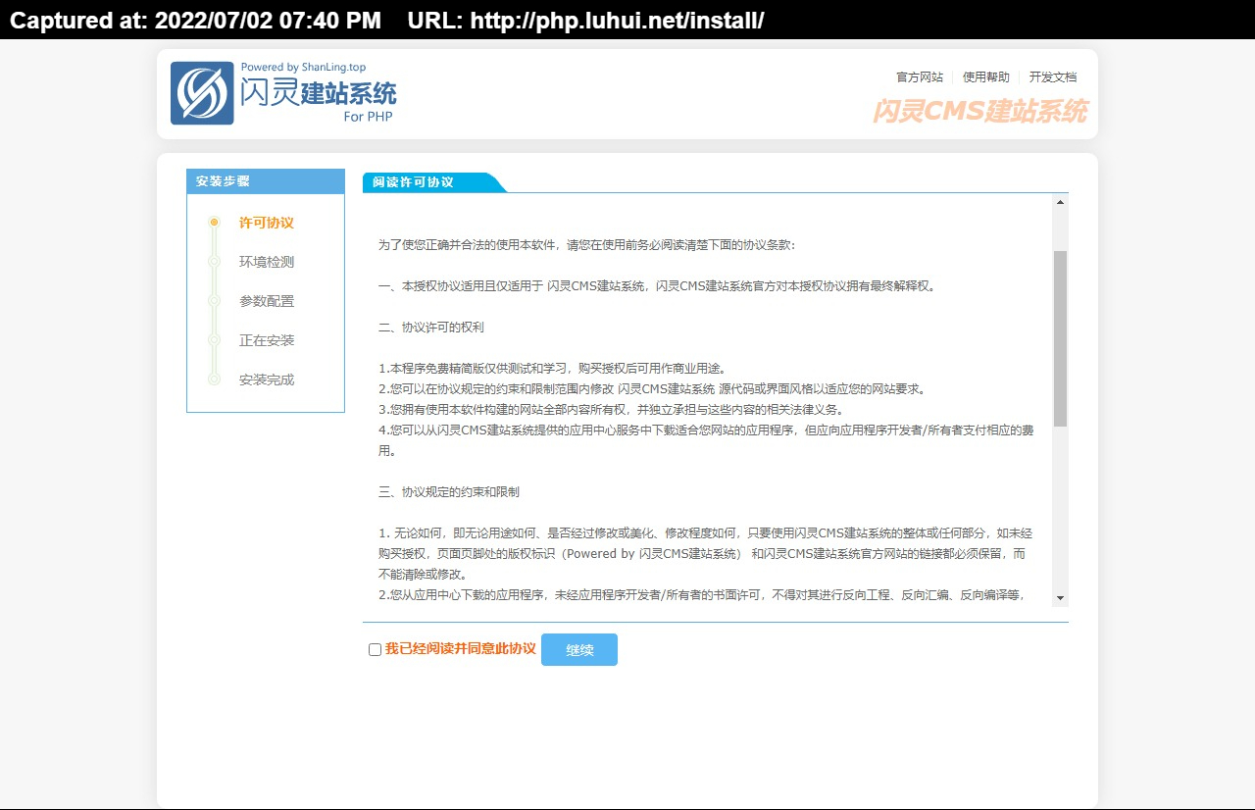
Task: Open the 开发文档 link
Action: click(1053, 77)
